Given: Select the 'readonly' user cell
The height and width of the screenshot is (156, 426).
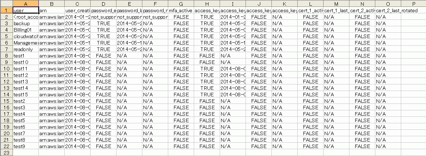Looking at the screenshot, I should click(26, 49).
